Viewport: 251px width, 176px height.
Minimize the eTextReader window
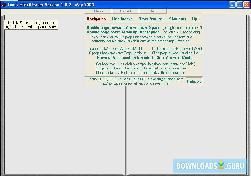232,5
